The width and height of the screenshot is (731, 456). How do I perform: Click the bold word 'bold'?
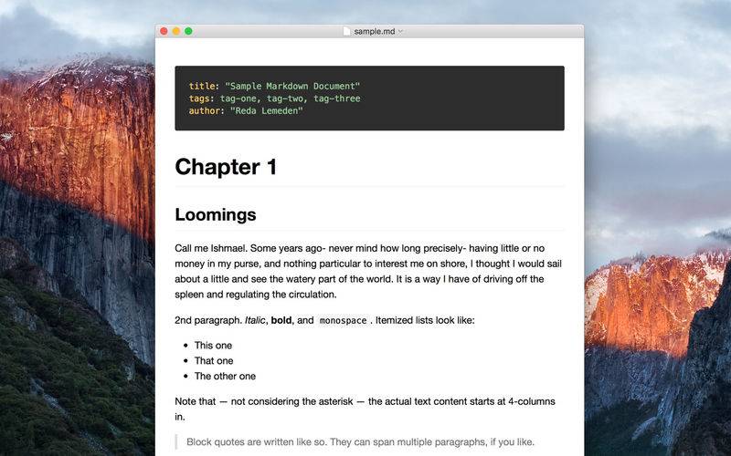click(x=281, y=320)
